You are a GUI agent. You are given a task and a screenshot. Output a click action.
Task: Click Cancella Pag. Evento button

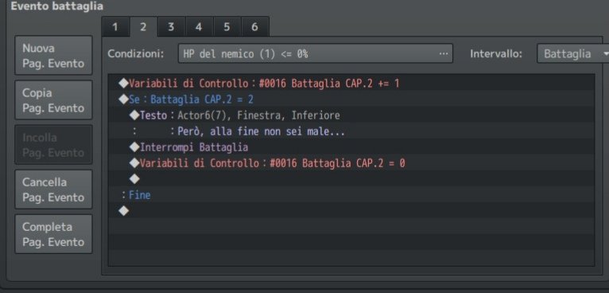pos(53,189)
